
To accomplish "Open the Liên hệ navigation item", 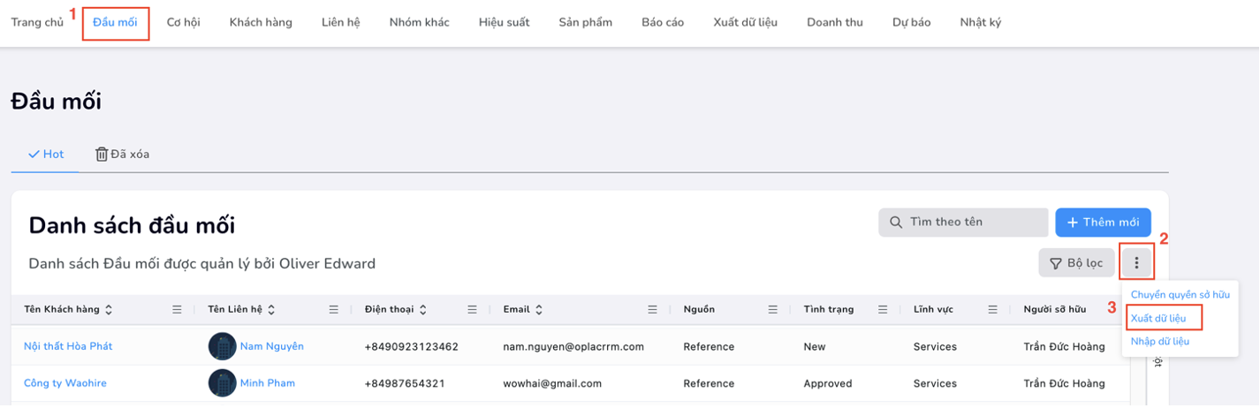I will [341, 22].
